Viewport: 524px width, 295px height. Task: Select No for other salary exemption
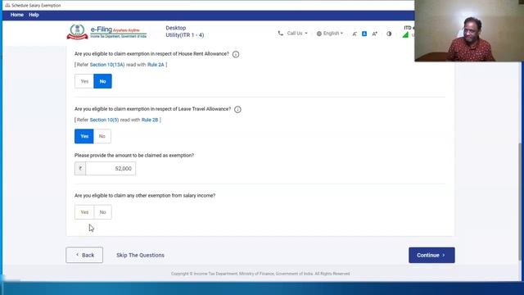102,212
